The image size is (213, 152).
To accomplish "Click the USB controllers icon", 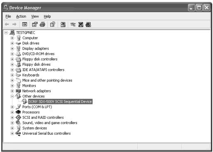I will coord(18,134).
